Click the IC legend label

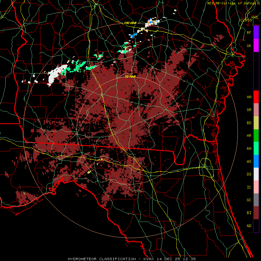click(x=249, y=187)
